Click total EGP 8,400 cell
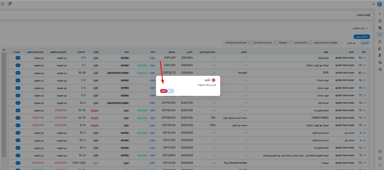384x170 pixels. coord(170,58)
